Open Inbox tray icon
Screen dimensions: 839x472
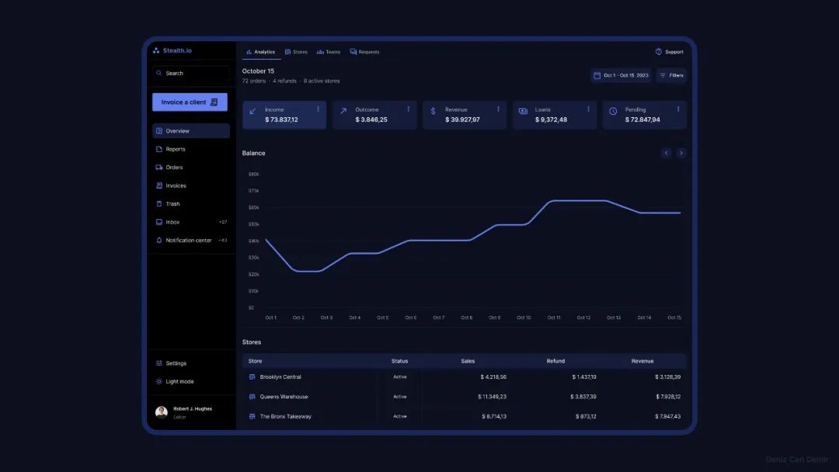pos(159,222)
